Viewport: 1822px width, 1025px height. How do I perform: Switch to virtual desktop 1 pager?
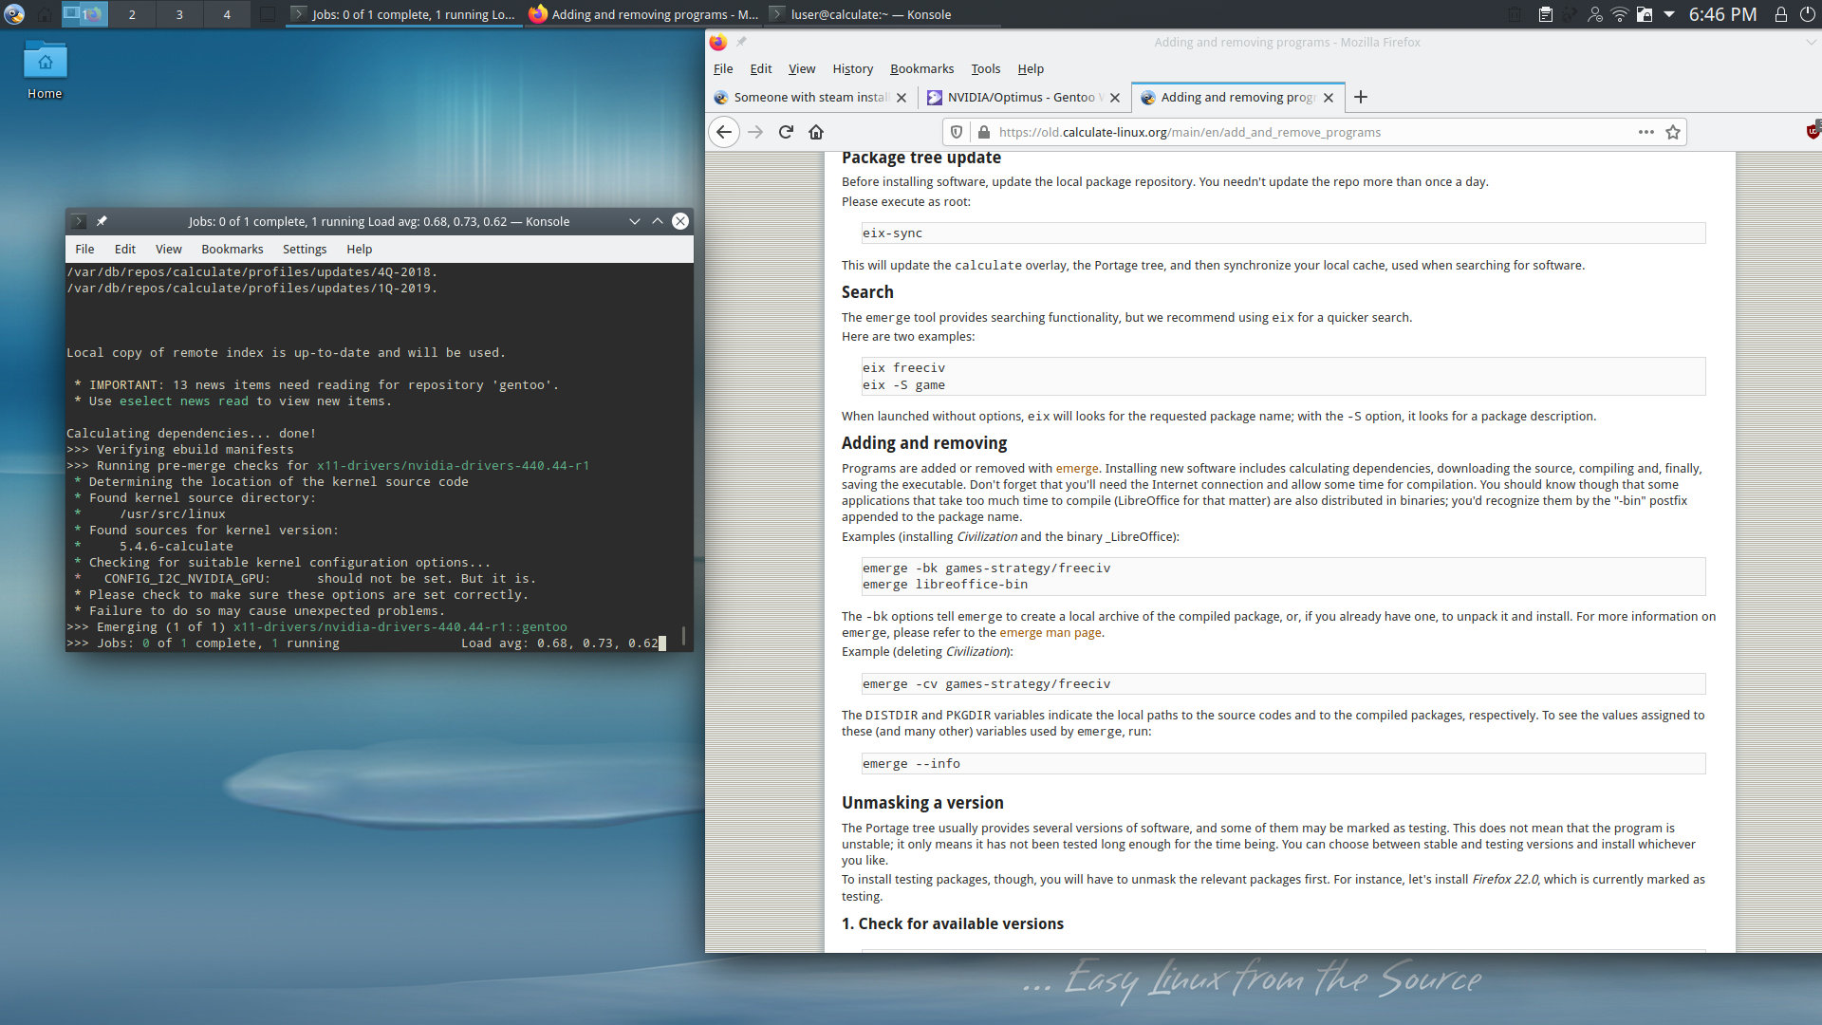(x=84, y=14)
